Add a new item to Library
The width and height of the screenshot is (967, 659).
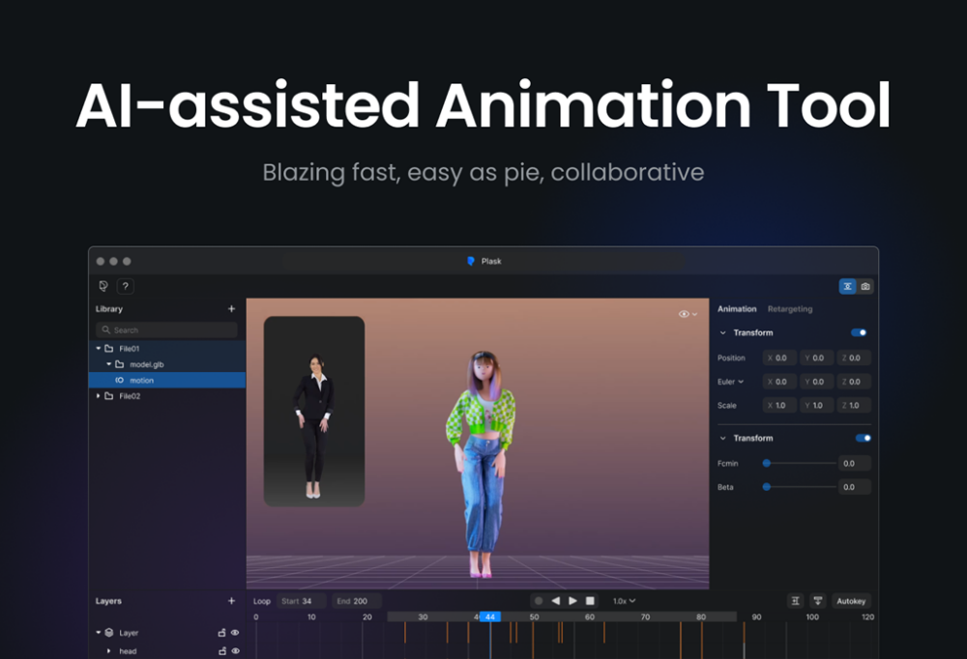click(231, 309)
